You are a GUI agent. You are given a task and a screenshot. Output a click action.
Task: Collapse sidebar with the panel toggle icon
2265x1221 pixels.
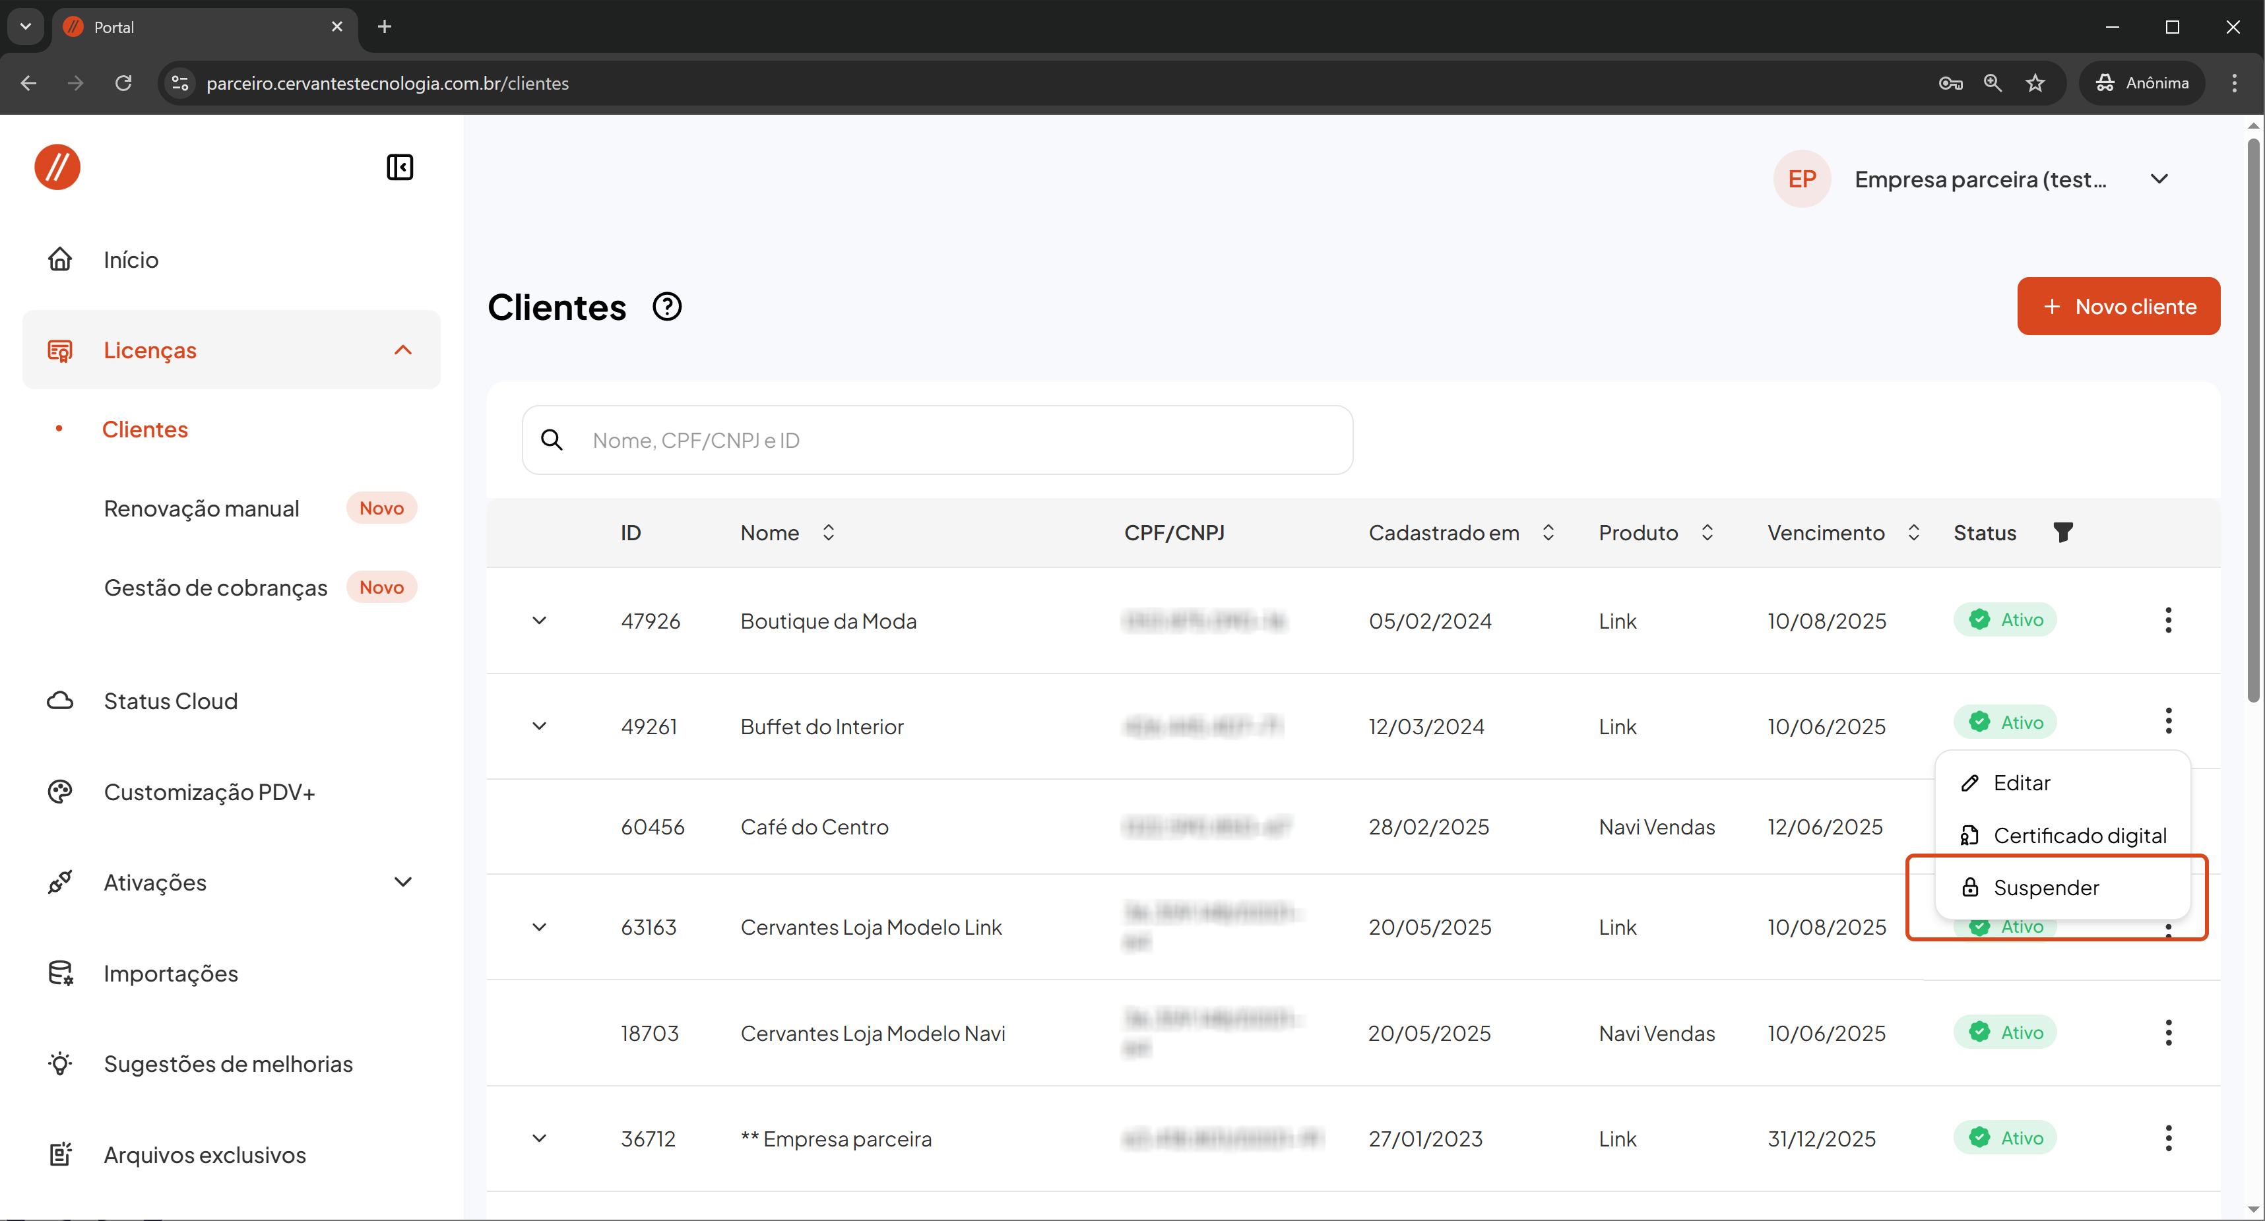click(399, 167)
